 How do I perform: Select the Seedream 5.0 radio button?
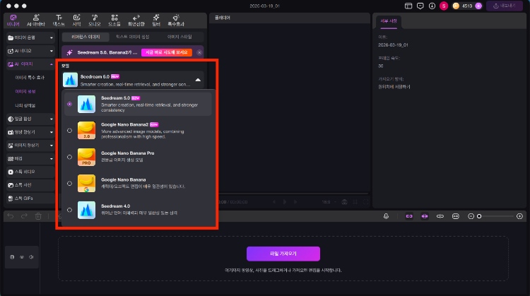pos(70,104)
